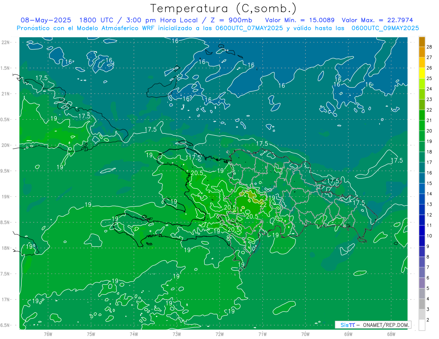Click the '71W' longitude axis label
This screenshot has height=339, width=439.
262,334
